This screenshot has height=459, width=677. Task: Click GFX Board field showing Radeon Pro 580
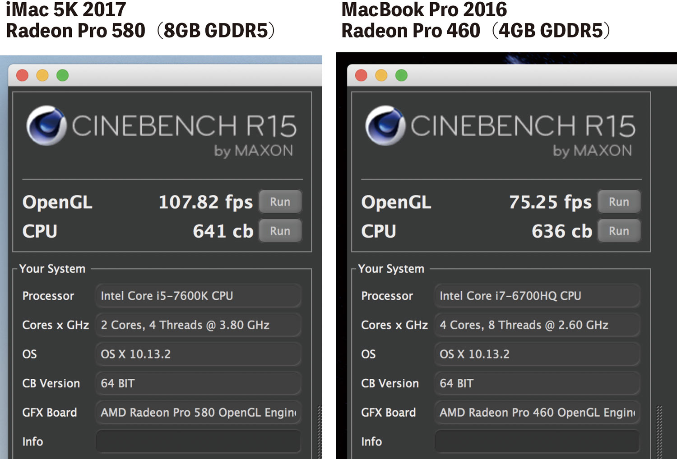click(x=198, y=413)
